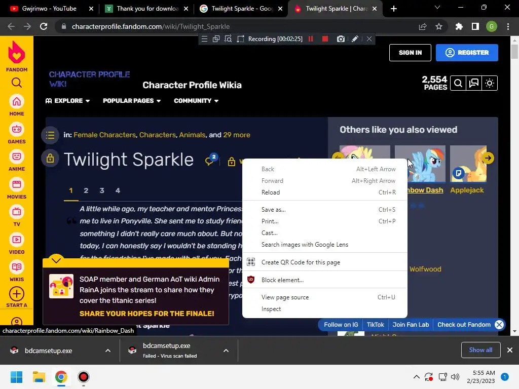Bookmark this page with star icon
Image resolution: width=519 pixels, height=389 pixels.
[439, 26]
